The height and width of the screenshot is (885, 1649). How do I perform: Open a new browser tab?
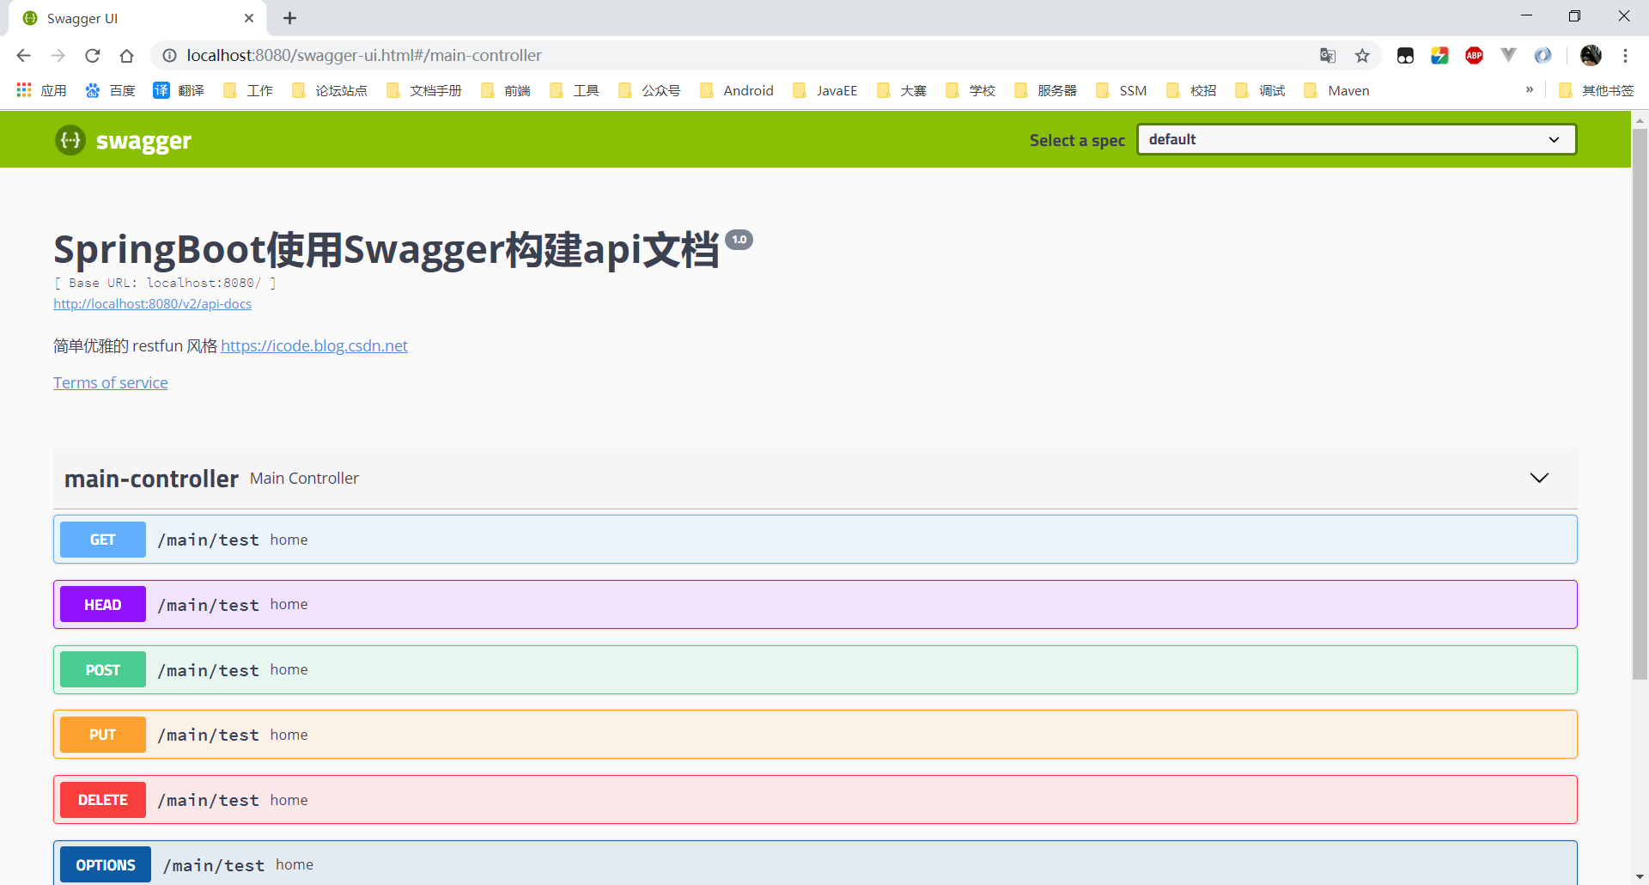[290, 18]
